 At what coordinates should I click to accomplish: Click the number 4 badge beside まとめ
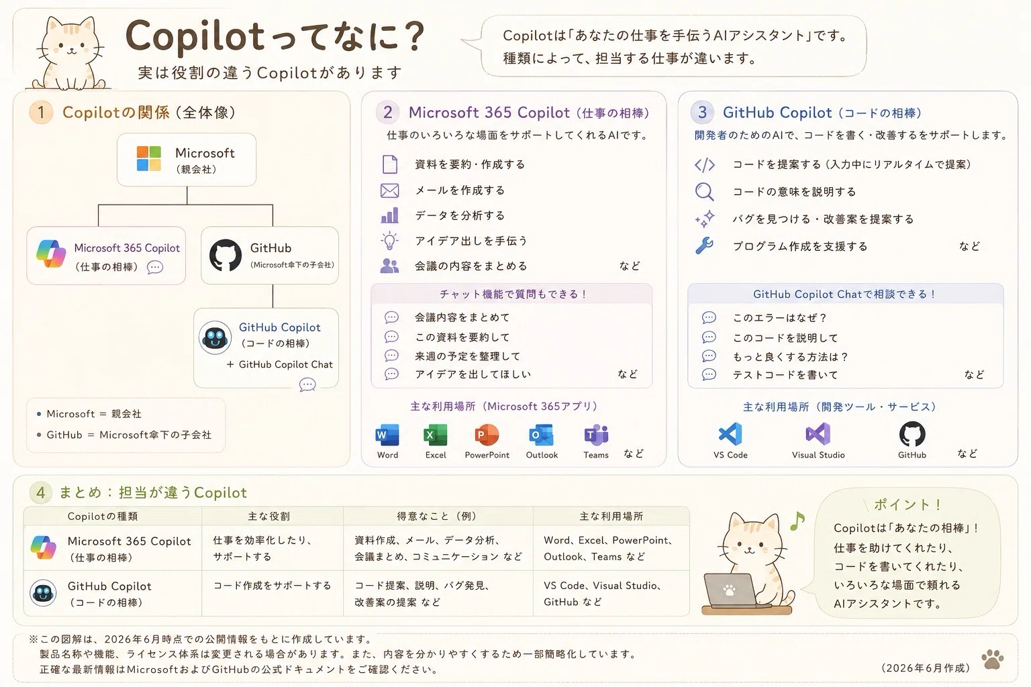click(40, 492)
